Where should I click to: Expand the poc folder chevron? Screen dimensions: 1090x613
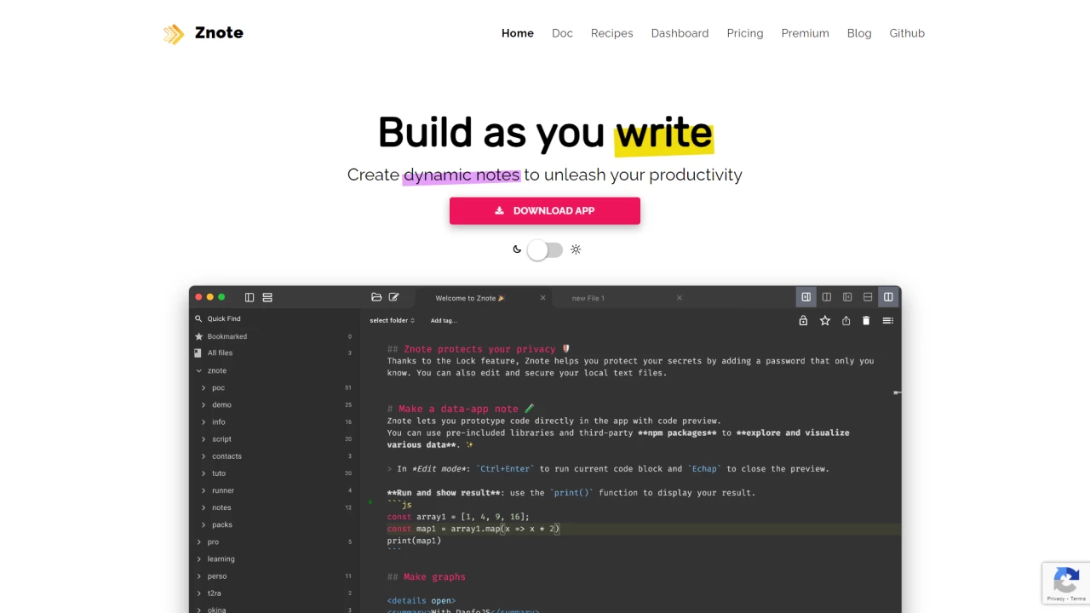pos(204,387)
